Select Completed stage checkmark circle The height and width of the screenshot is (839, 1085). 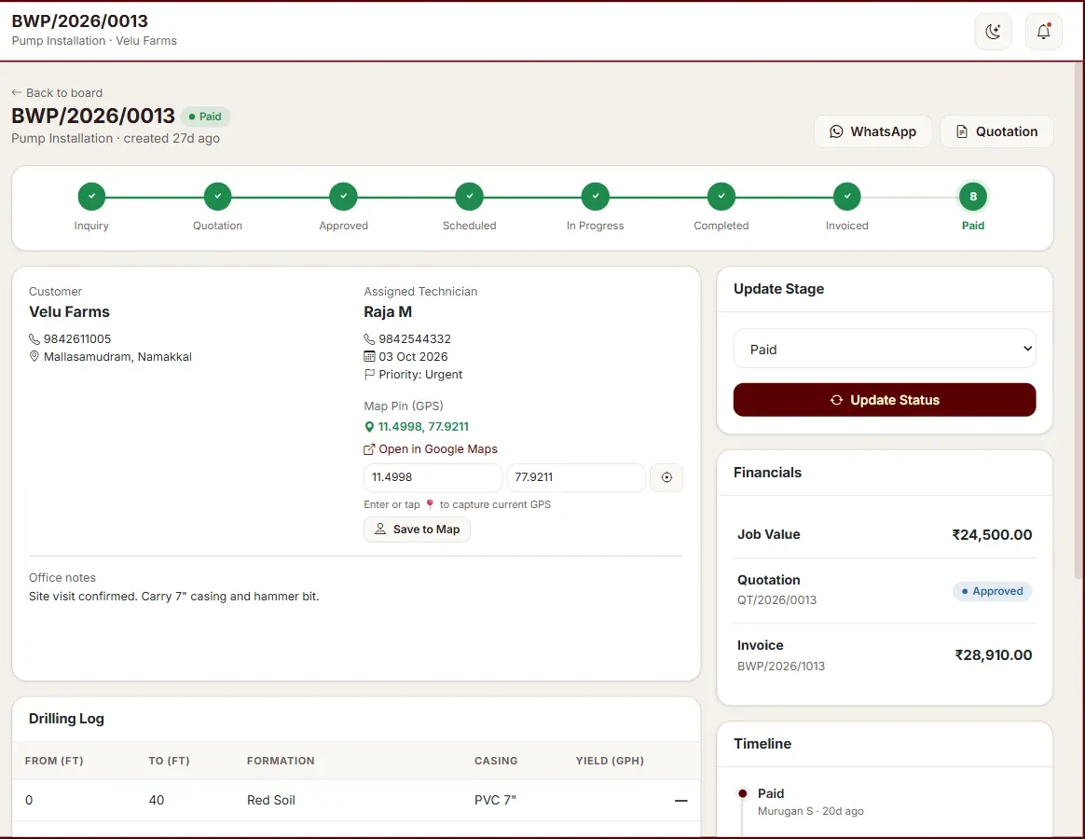(721, 197)
